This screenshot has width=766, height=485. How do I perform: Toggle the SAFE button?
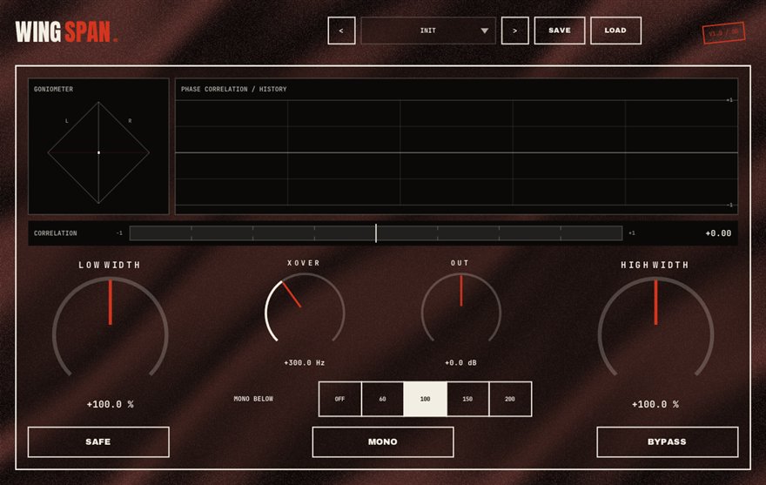point(98,442)
